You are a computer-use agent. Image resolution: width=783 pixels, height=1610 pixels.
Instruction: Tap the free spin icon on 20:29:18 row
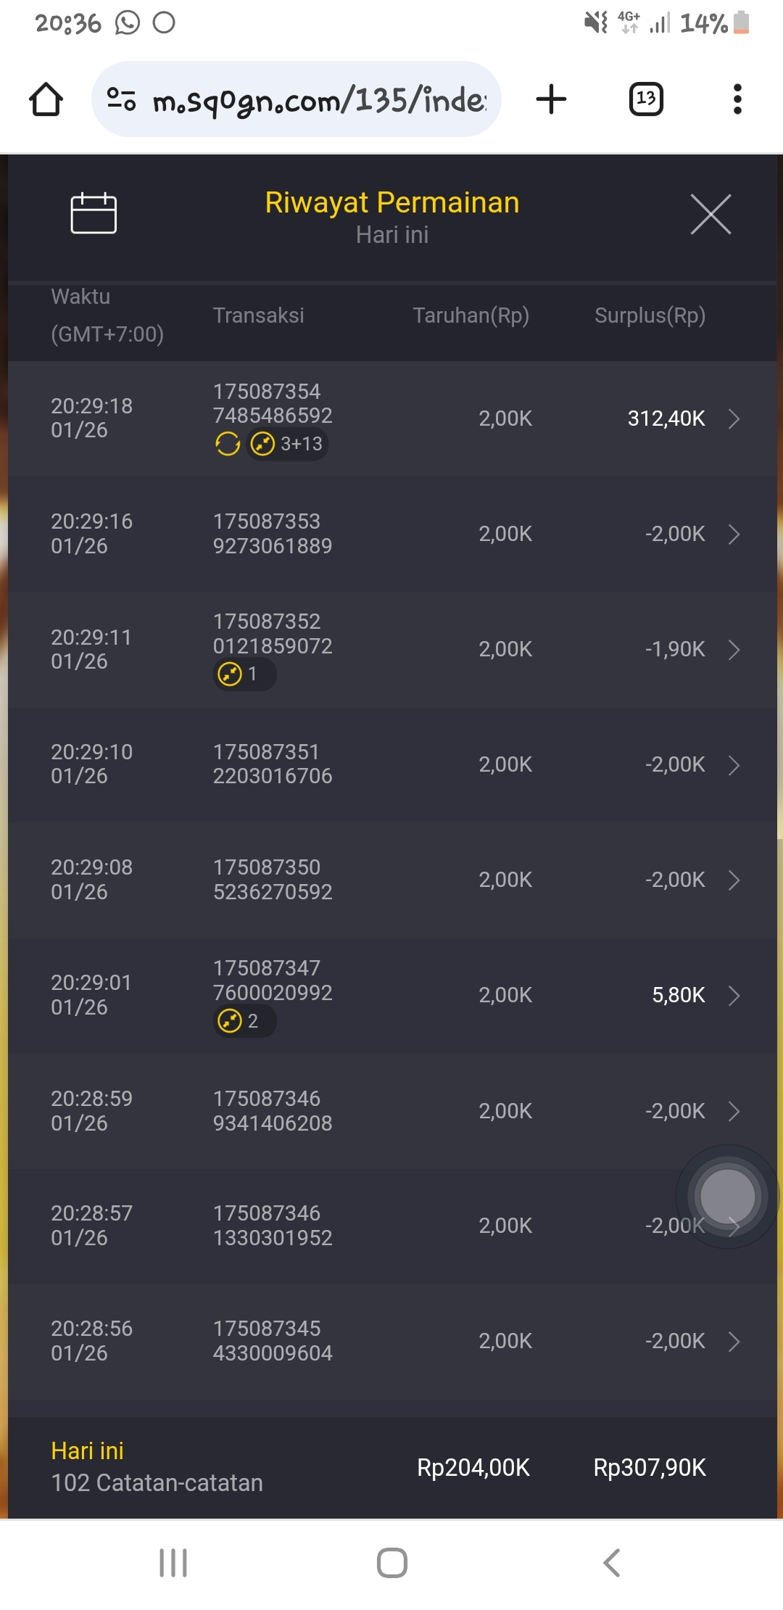click(x=228, y=443)
